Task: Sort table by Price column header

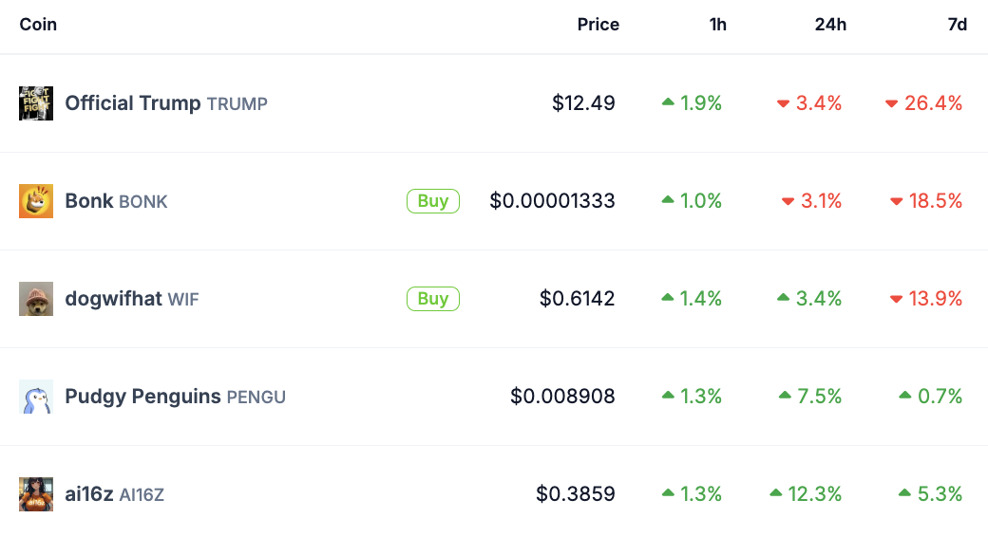Action: tap(598, 25)
